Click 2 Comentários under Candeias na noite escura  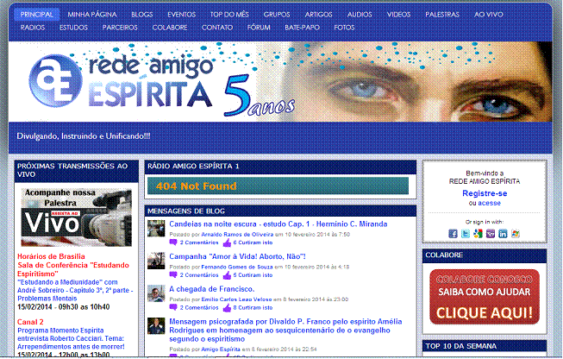tap(199, 242)
